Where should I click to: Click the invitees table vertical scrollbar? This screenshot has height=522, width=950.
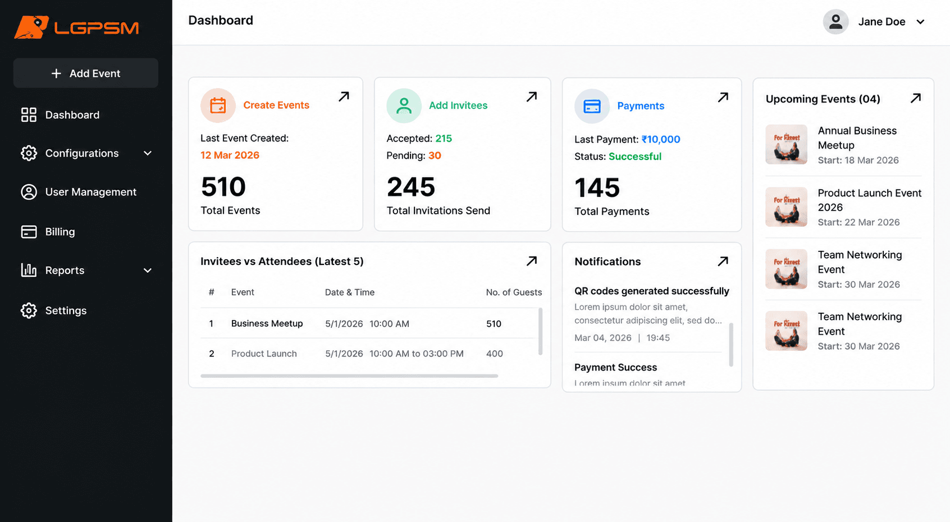(x=540, y=331)
